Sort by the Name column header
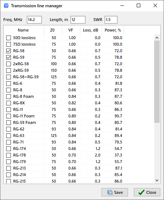Screen dimensions: 164x200 coord(24,30)
